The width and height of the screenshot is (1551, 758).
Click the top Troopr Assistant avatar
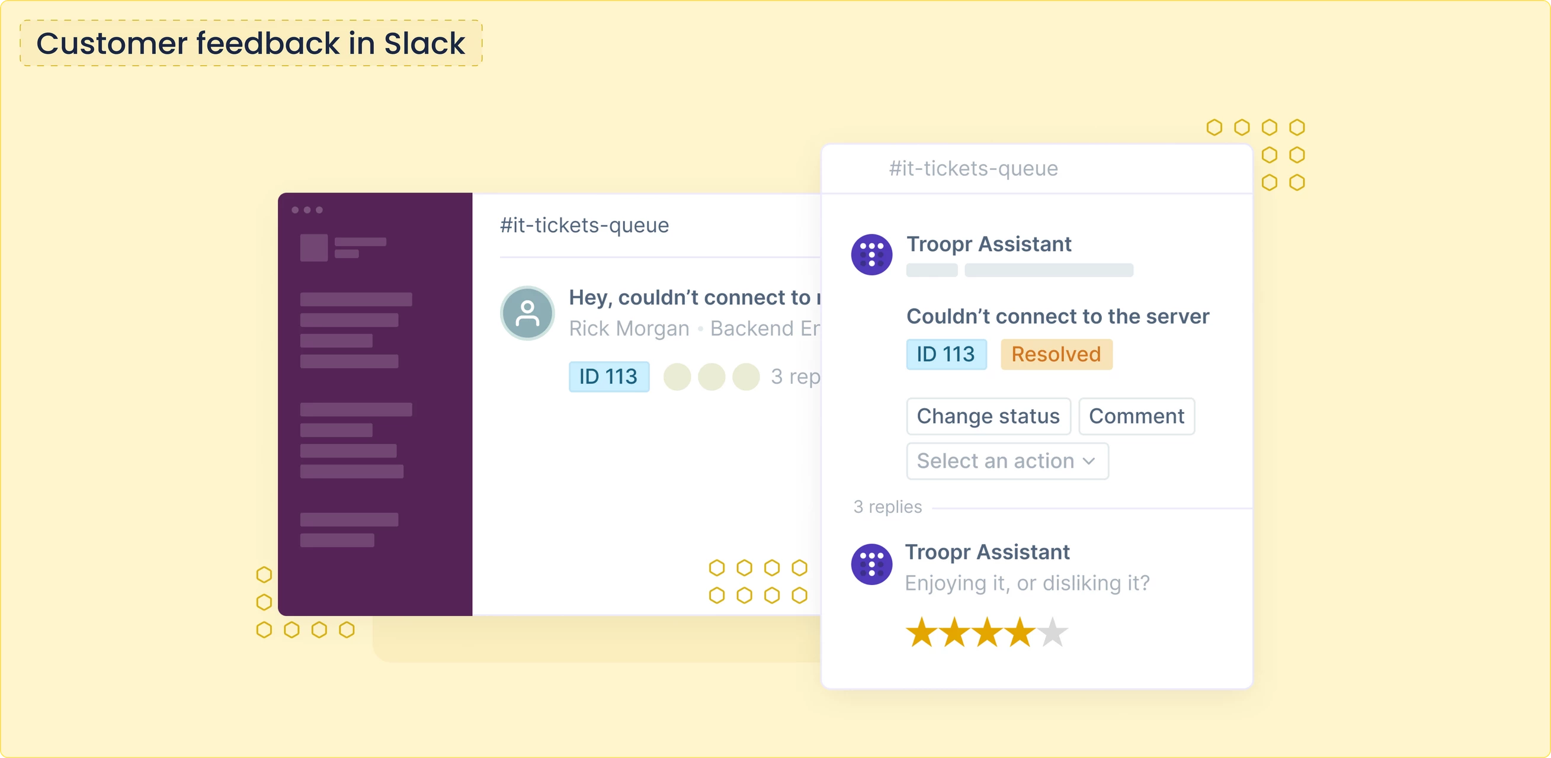click(x=871, y=254)
